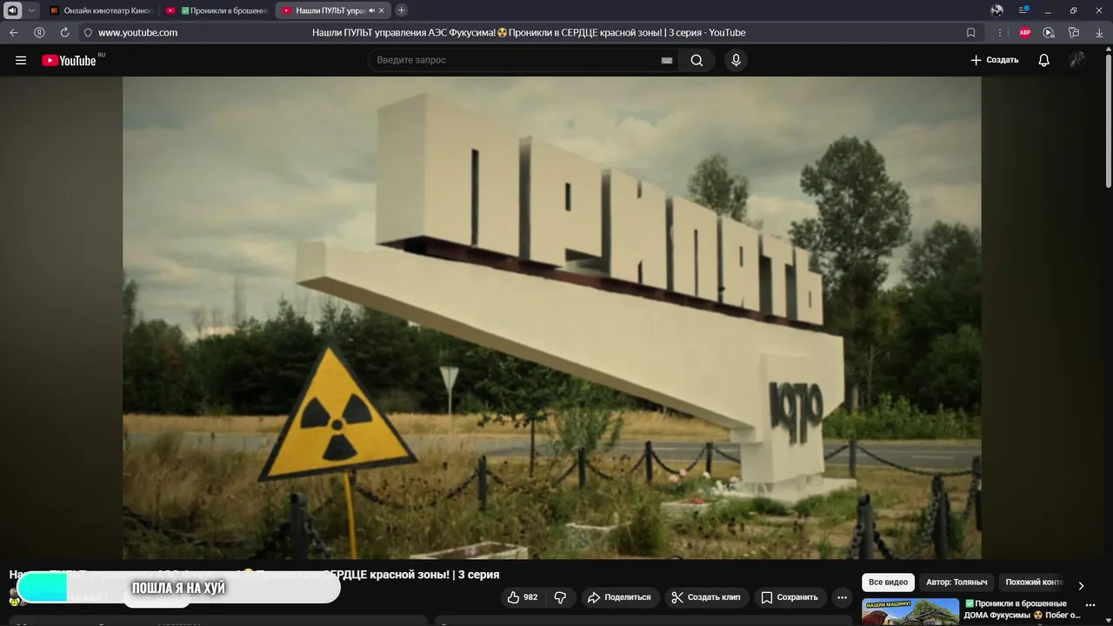Open the browser profile avatar in title bar
Screen dimensions: 1113x626
pyautogui.click(x=997, y=10)
